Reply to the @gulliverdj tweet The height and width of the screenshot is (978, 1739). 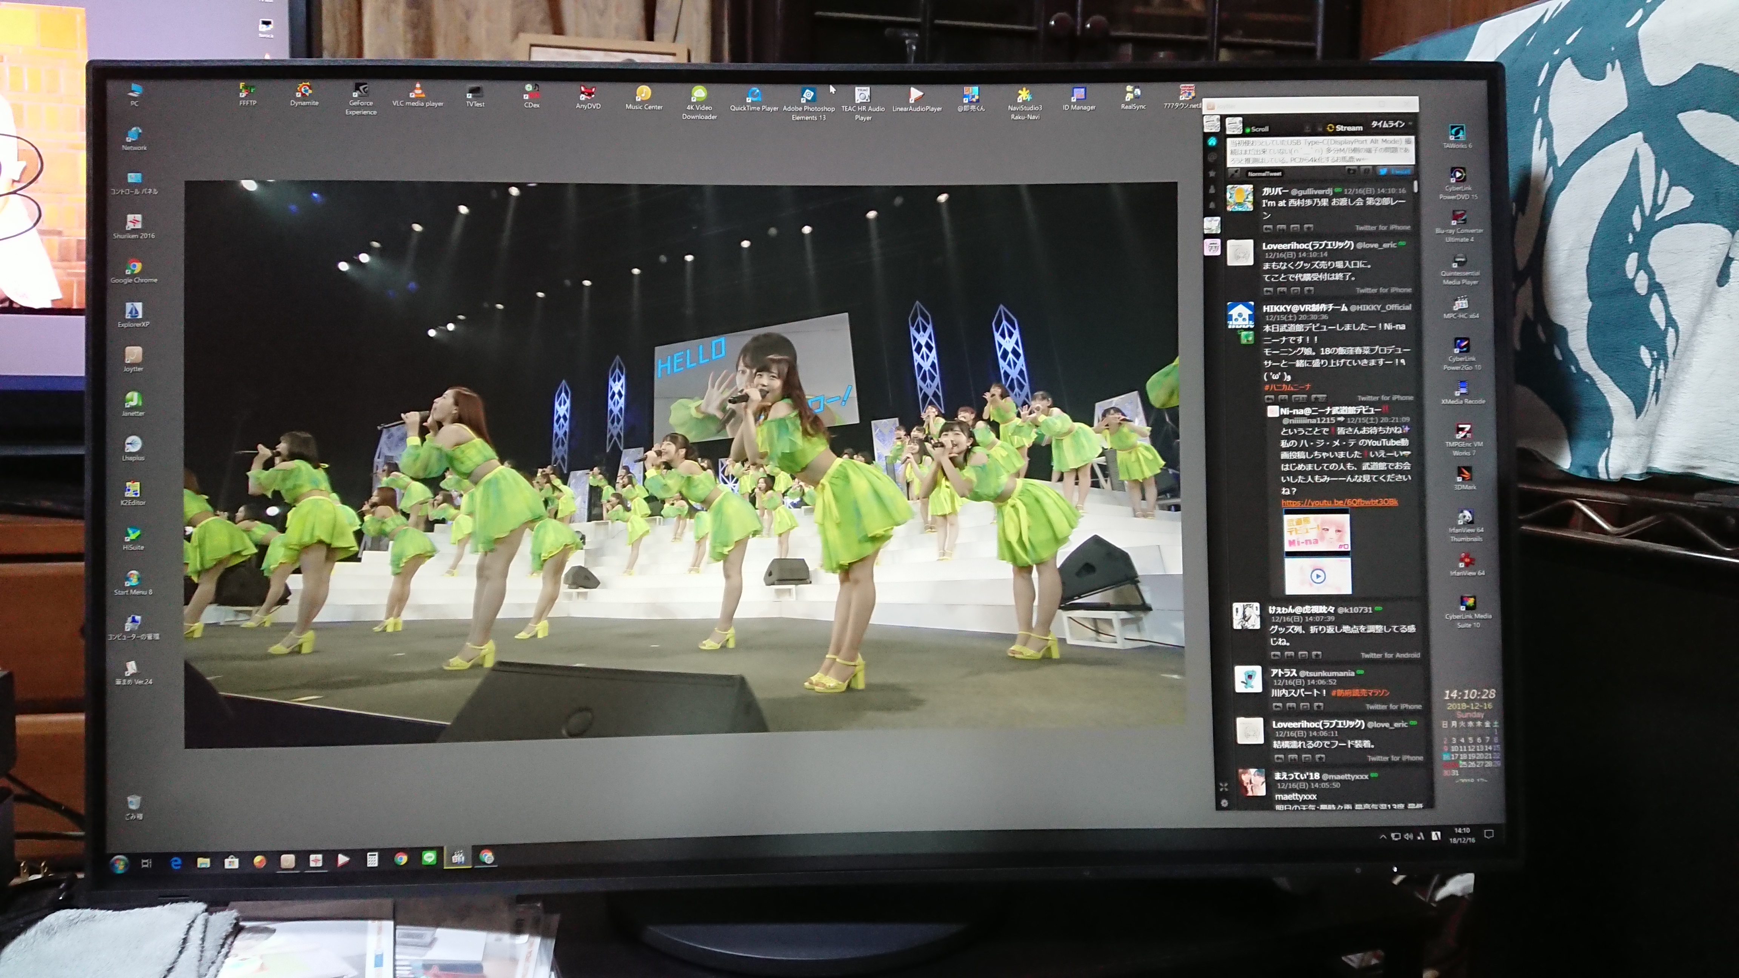click(x=1267, y=228)
